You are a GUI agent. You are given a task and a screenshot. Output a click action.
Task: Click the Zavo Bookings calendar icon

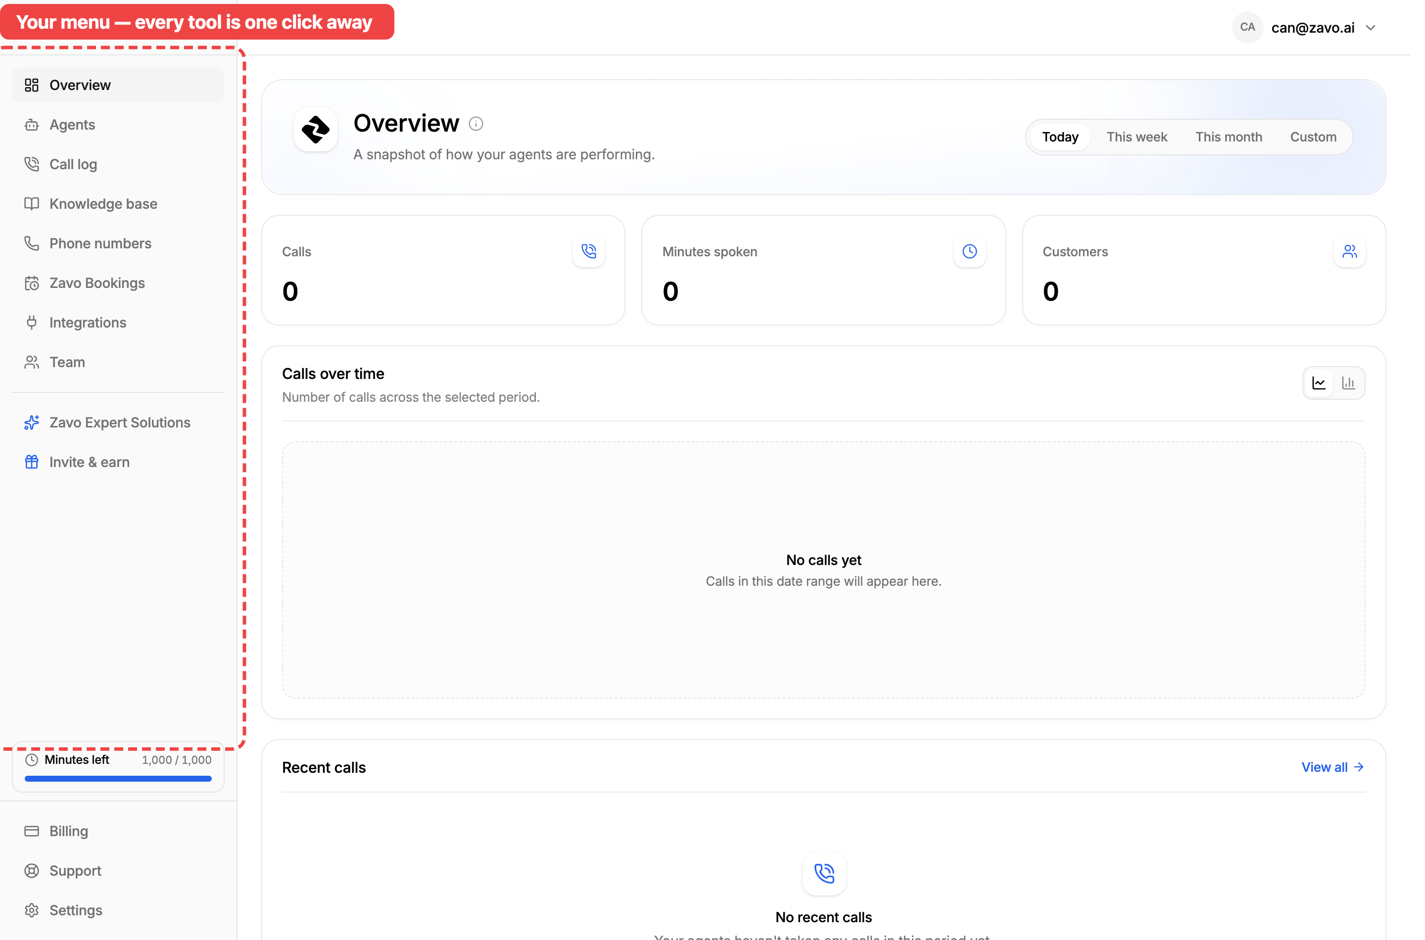coord(32,283)
